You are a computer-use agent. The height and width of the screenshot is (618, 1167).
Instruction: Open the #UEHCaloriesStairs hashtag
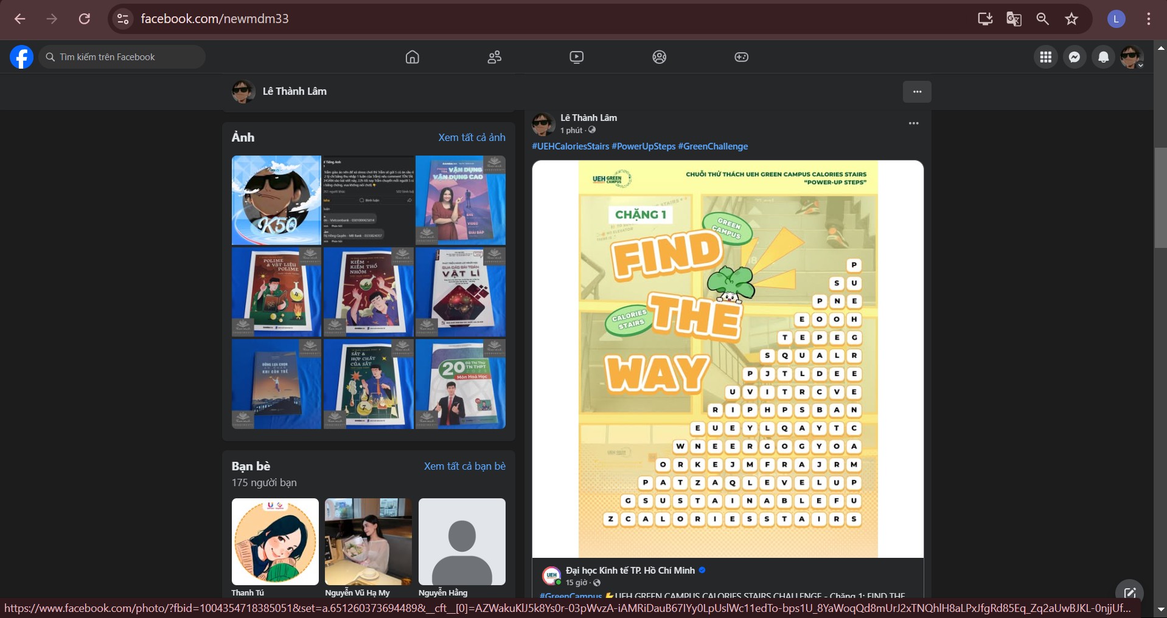pos(570,146)
